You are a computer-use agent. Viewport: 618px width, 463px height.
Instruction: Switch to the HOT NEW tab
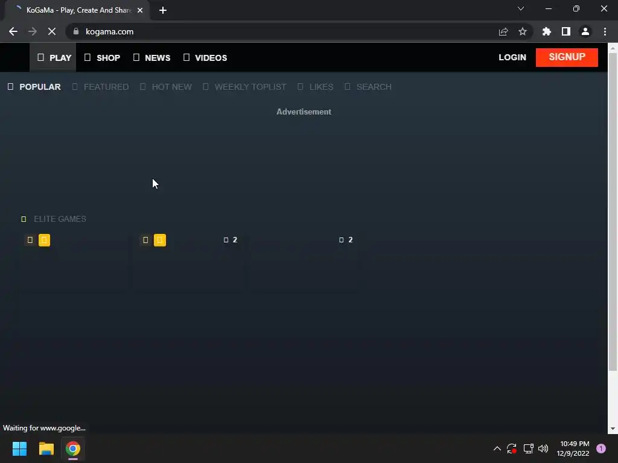pos(166,87)
